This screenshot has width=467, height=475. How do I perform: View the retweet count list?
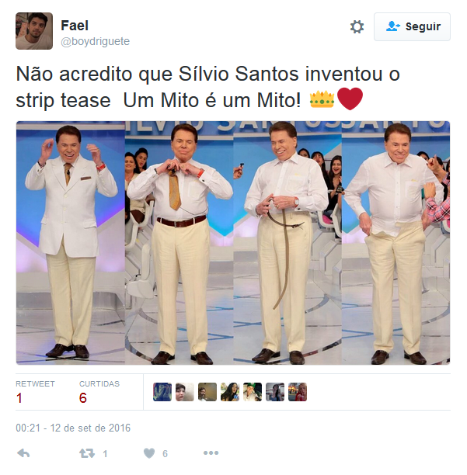pos(35,392)
